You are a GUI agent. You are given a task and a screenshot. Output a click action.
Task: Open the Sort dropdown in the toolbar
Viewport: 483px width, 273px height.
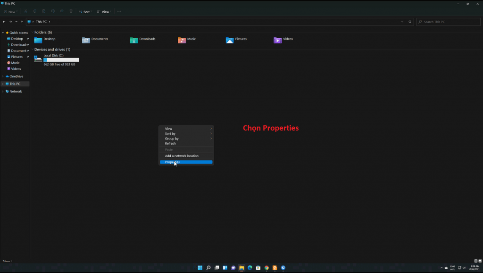(x=85, y=11)
